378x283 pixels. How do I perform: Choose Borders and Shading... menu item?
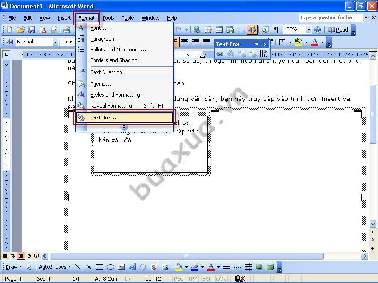124,60
